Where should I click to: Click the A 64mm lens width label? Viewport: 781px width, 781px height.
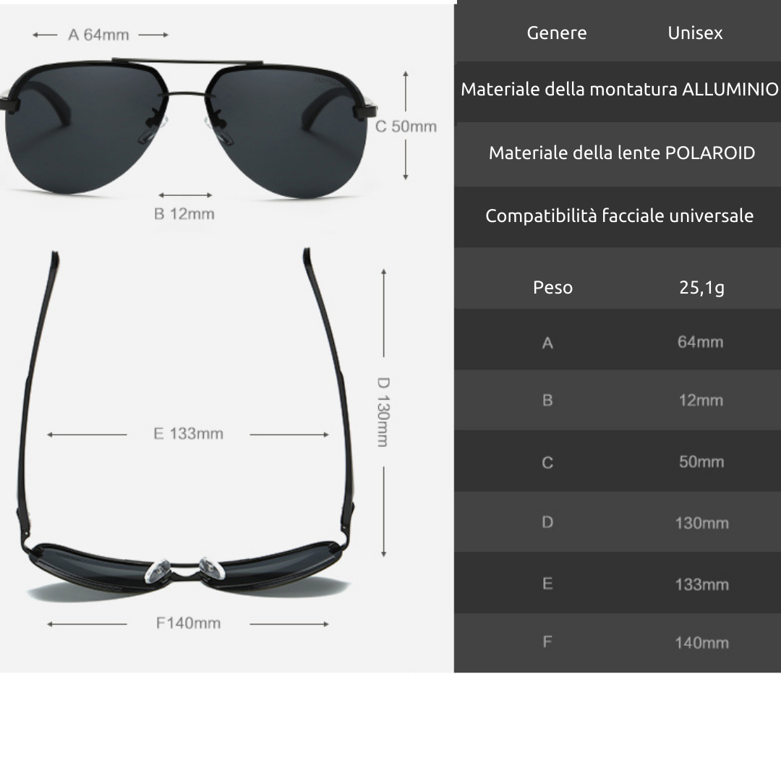(x=98, y=35)
